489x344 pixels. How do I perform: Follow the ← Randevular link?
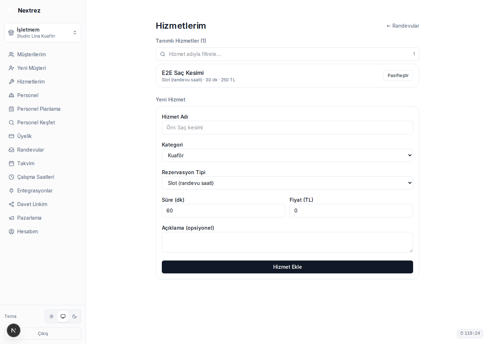403,26
